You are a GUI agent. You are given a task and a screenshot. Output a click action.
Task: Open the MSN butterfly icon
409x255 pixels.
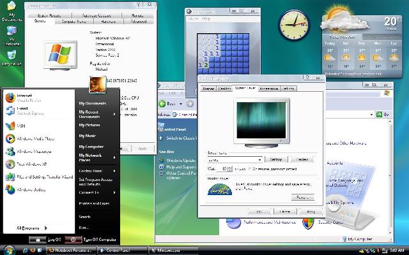10,126
